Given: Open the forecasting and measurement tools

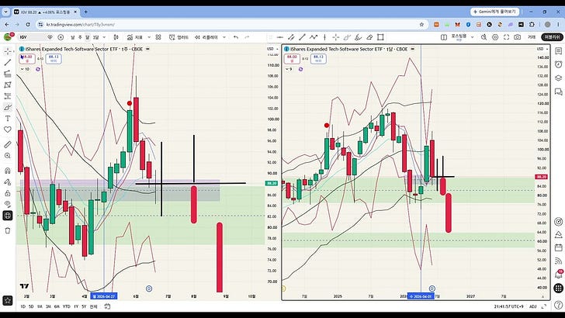Looking at the screenshot, I should click(8, 96).
